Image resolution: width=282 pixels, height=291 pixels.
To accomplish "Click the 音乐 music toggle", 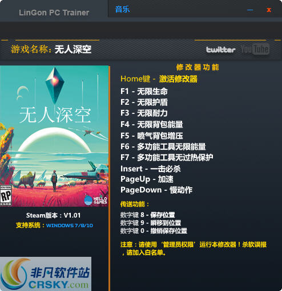I will pyautogui.click(x=122, y=9).
